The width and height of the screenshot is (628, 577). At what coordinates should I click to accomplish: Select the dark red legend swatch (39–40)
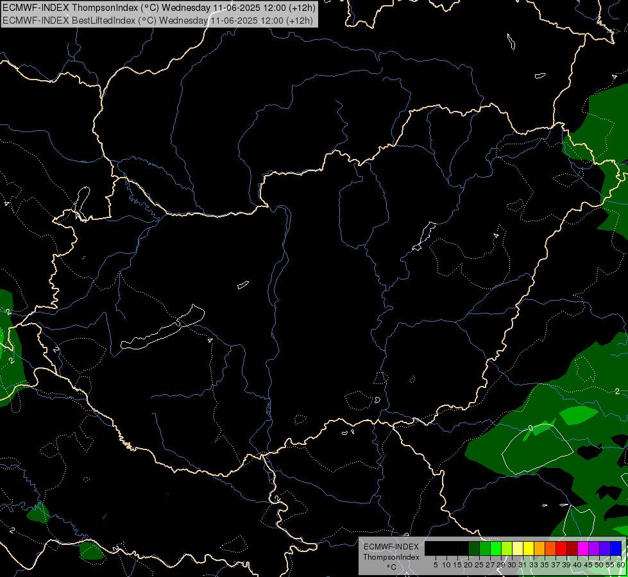572,548
